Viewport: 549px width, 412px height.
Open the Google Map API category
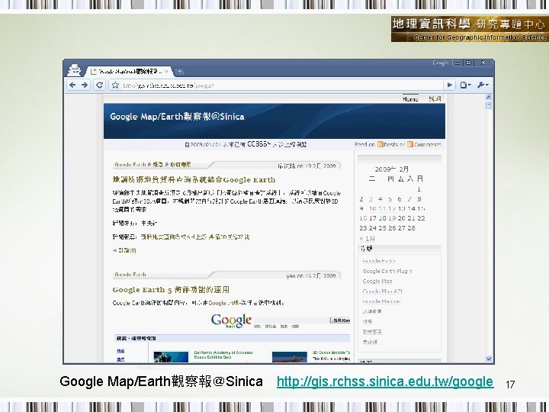(x=382, y=291)
